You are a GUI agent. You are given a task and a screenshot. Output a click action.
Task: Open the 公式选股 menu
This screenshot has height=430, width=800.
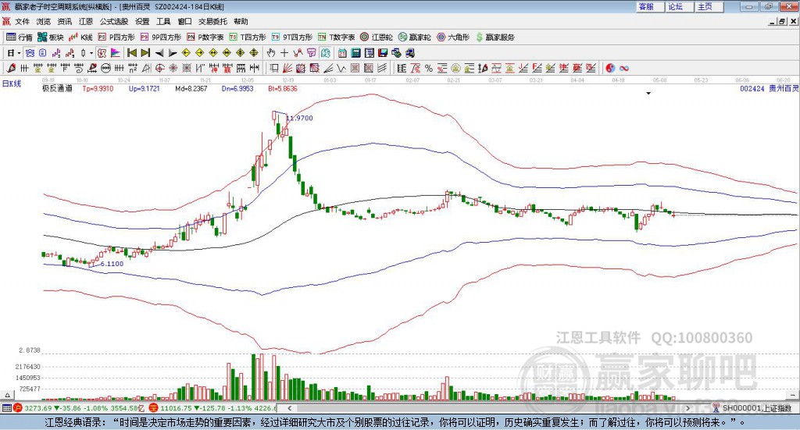[114, 21]
